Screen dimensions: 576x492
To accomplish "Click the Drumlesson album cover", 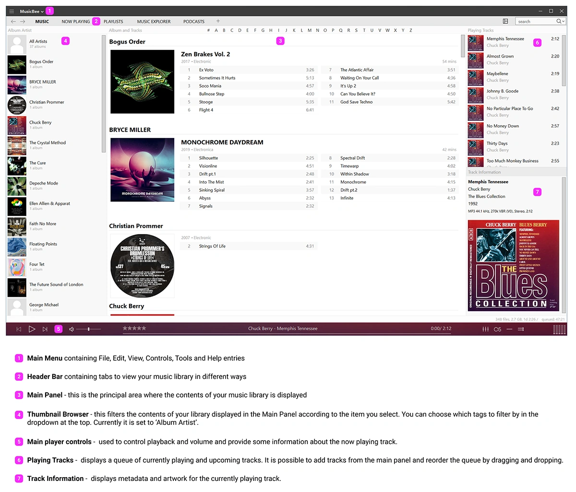I will (143, 266).
